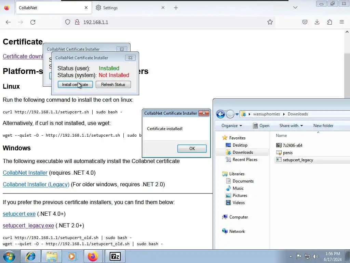Select Downloads in navigation pane
This screenshot has height=263, width=350.
click(240, 152)
